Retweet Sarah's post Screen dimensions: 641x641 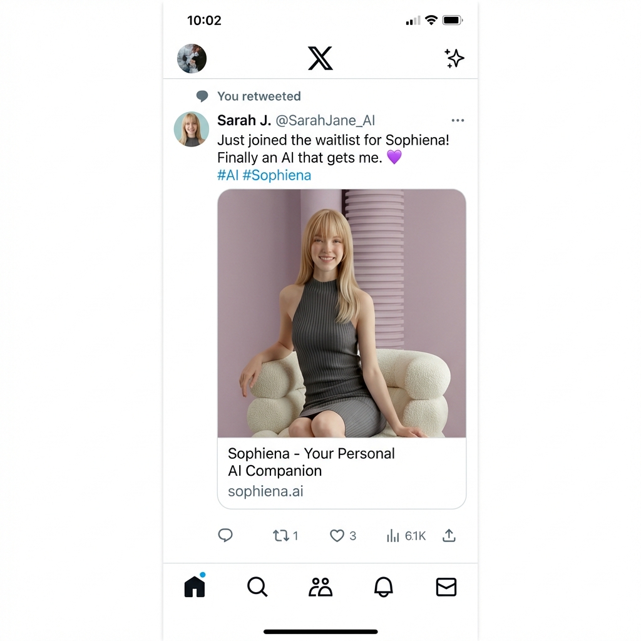(x=281, y=536)
